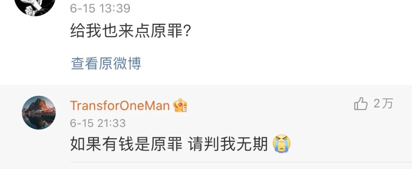This screenshot has width=412, height=169.
Task: Select the phrase 请判我无期 in the comment
Action: 228,144
